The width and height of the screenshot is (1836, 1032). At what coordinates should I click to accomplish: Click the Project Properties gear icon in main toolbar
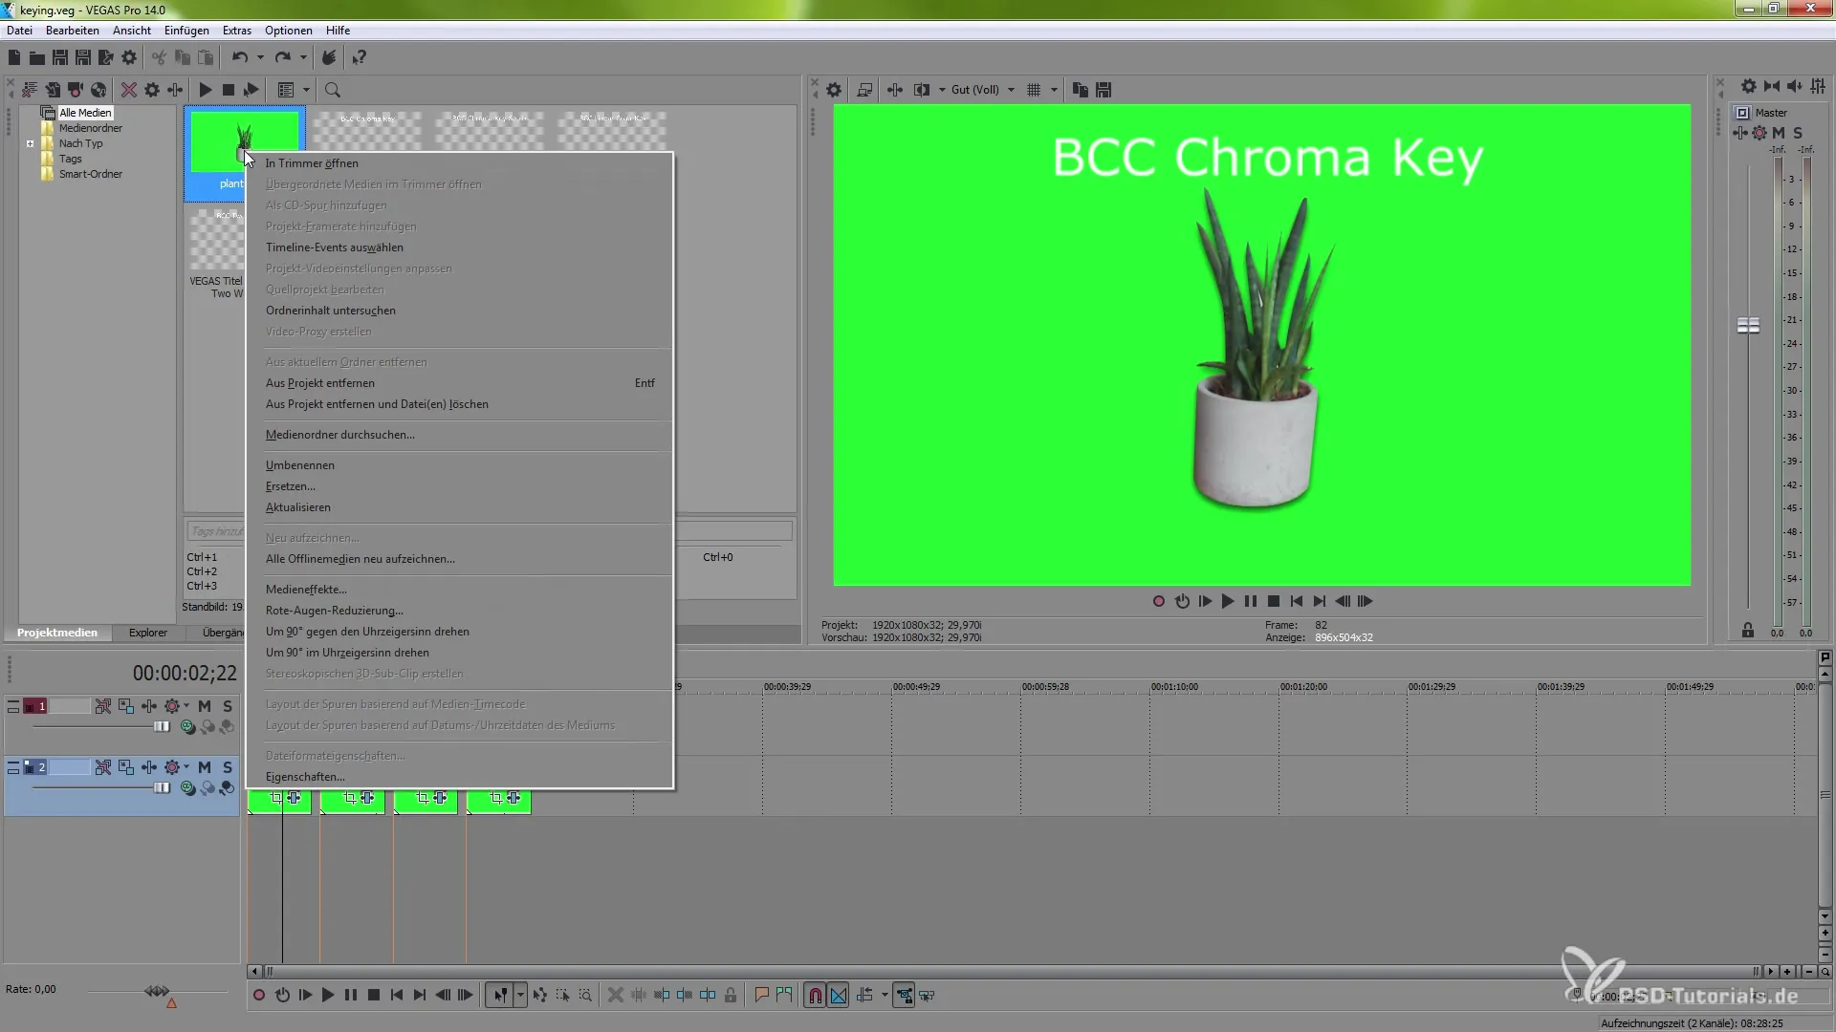[129, 58]
